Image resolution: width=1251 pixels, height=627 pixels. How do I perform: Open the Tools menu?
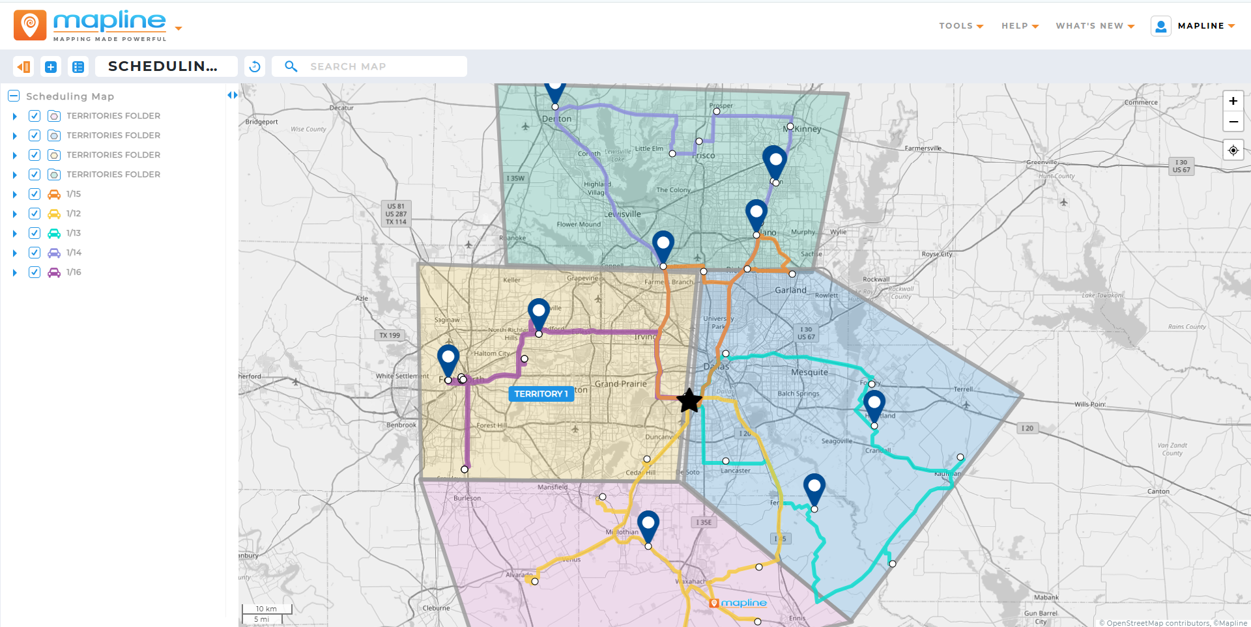point(960,26)
